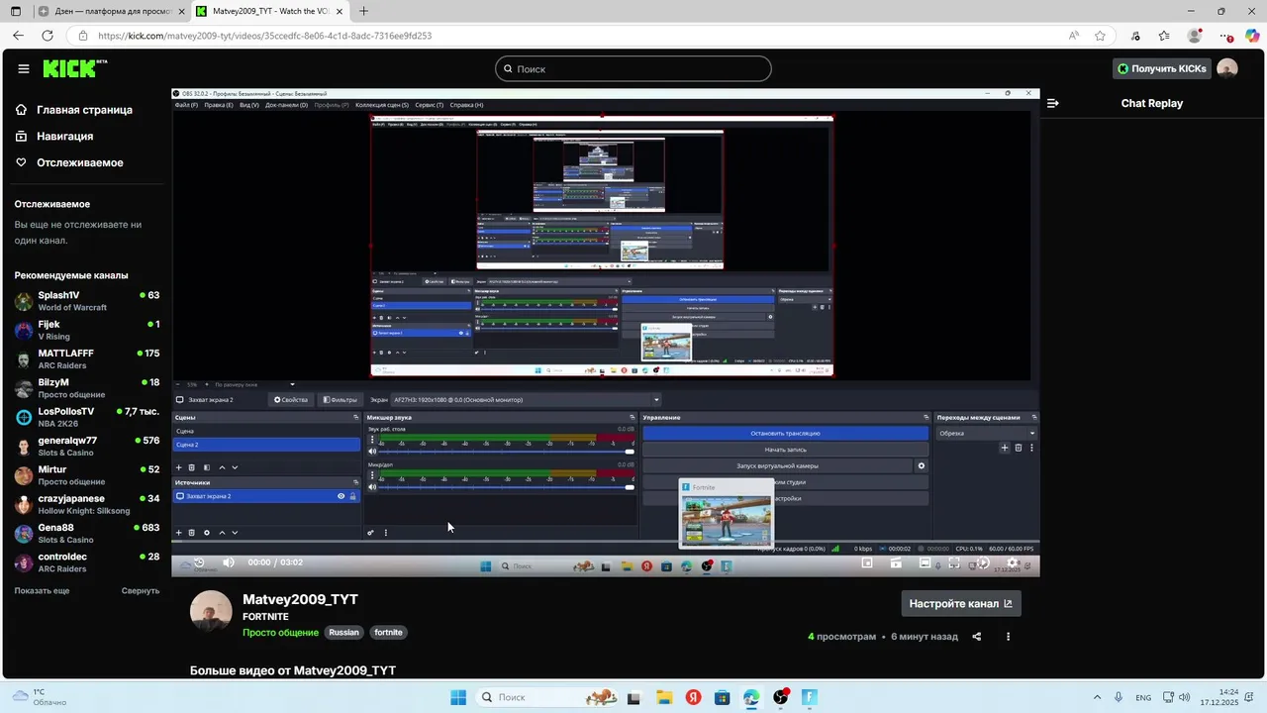Open the Kick user avatar menu
Viewport: 1267px width, 713px height.
pos(1227,68)
